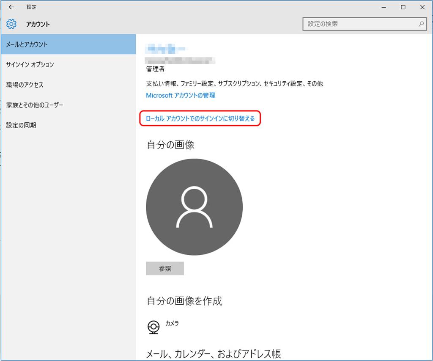Close the 設定 window

(x=422, y=7)
